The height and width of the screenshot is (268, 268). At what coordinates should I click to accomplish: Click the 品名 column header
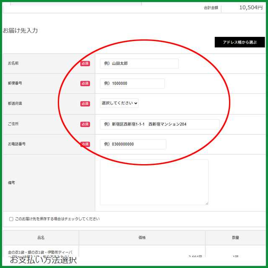coord(41,238)
